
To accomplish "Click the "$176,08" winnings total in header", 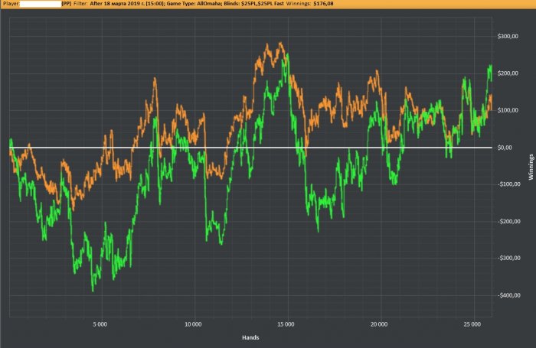I will tap(323, 4).
